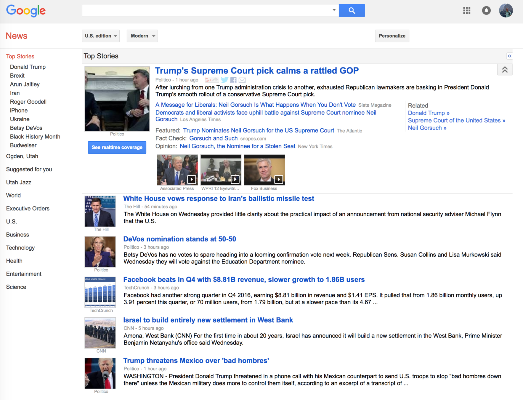The width and height of the screenshot is (523, 400).
Task: Share top story on Twitter
Action: coord(224,80)
